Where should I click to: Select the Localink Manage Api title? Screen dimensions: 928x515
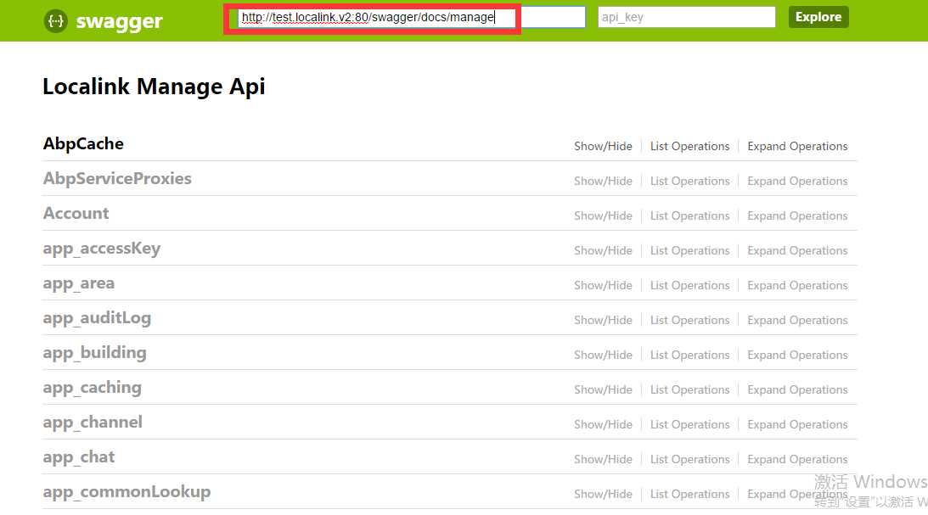tap(154, 87)
